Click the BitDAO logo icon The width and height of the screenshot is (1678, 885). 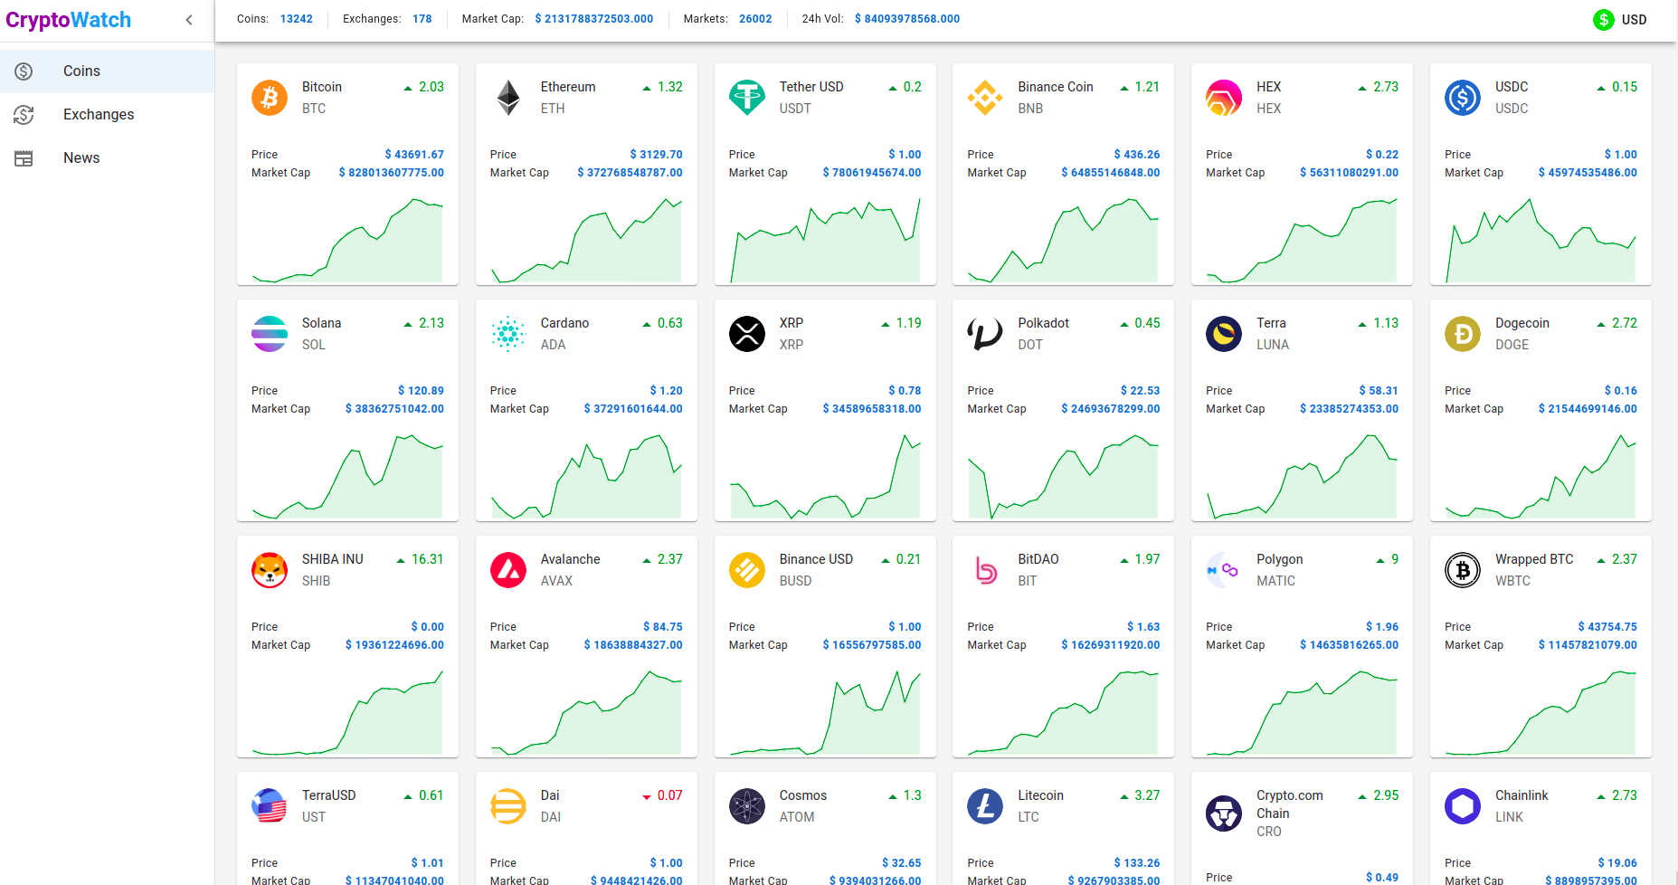pyautogui.click(x=985, y=570)
